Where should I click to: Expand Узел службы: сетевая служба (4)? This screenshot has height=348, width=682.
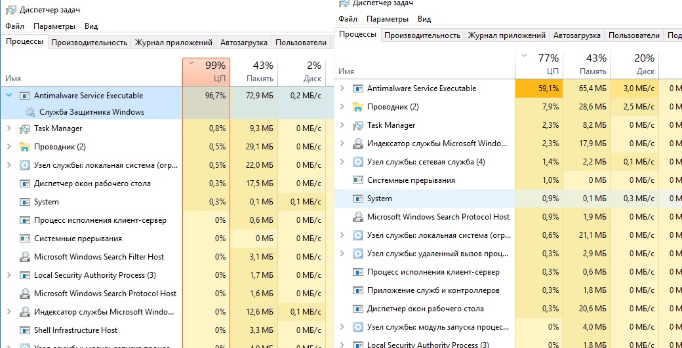pos(342,162)
